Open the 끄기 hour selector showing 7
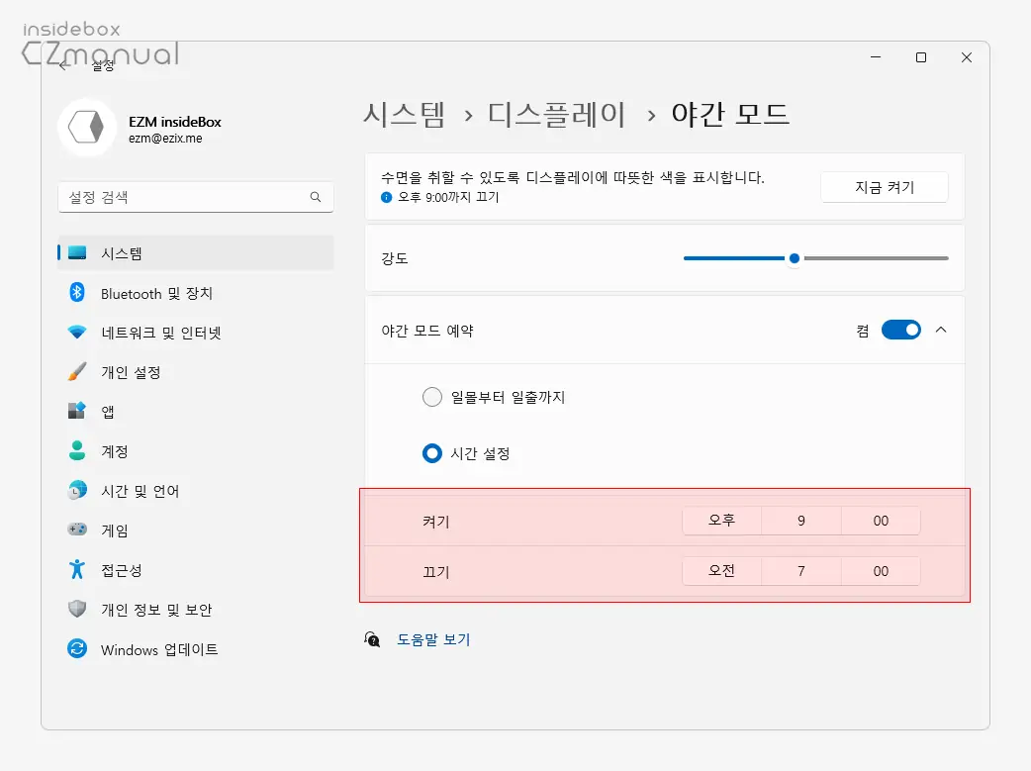This screenshot has width=1031, height=771. point(800,570)
